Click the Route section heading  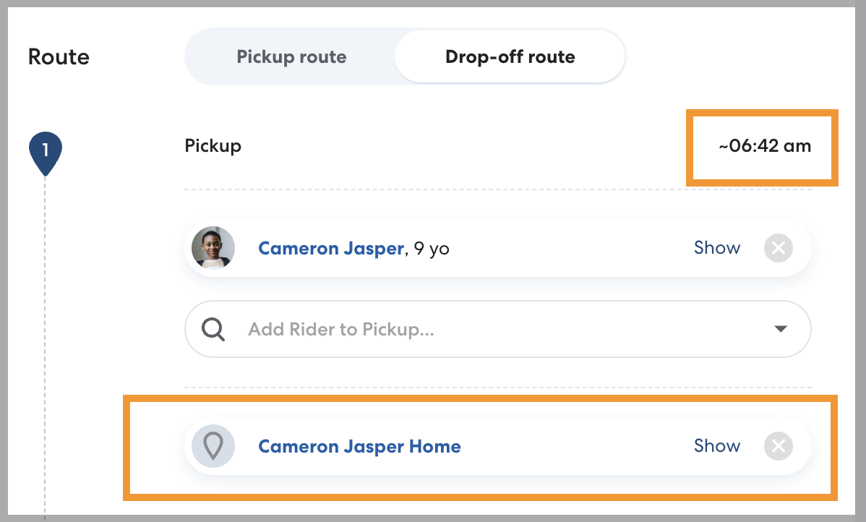[59, 57]
